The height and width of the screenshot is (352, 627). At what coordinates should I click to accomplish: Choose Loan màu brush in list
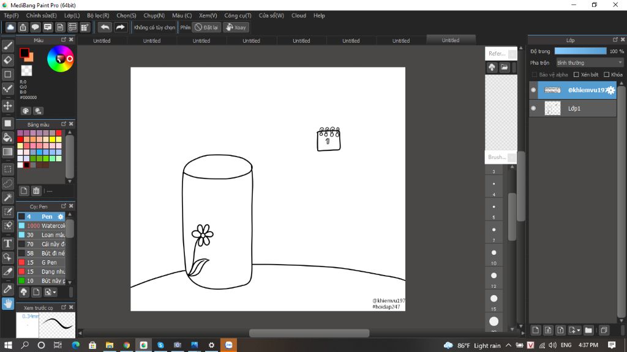[42, 235]
